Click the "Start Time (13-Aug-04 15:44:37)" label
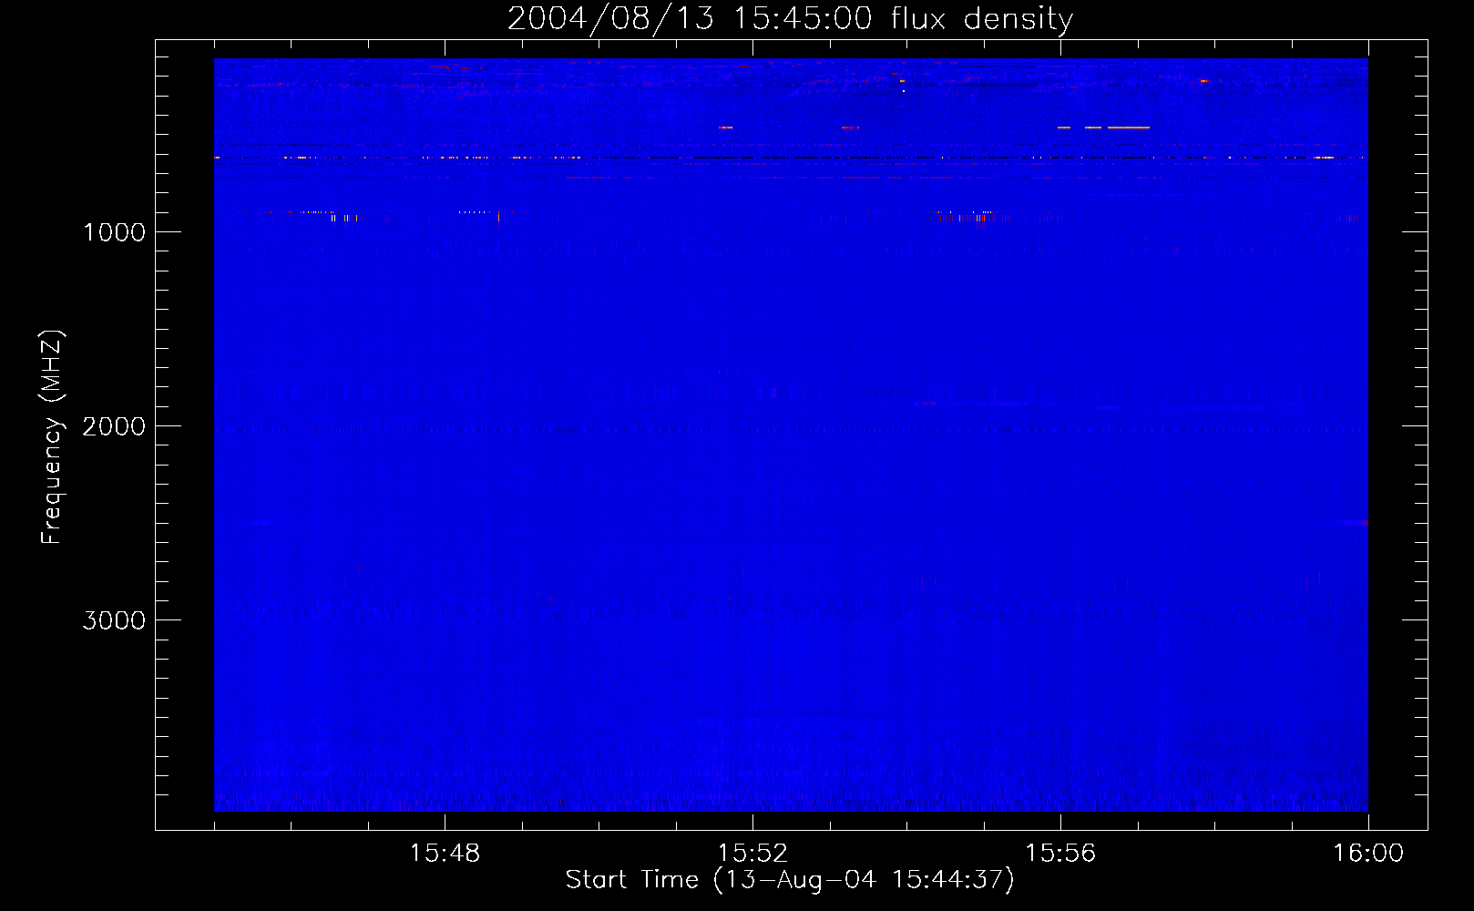The height and width of the screenshot is (911, 1474). coord(790,880)
